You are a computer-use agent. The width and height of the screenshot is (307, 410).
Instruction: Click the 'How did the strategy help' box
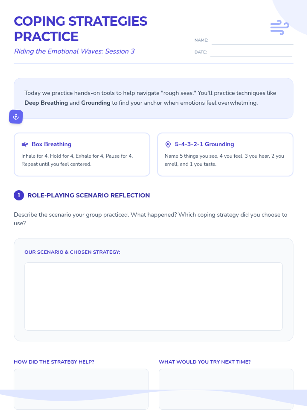coord(81,388)
